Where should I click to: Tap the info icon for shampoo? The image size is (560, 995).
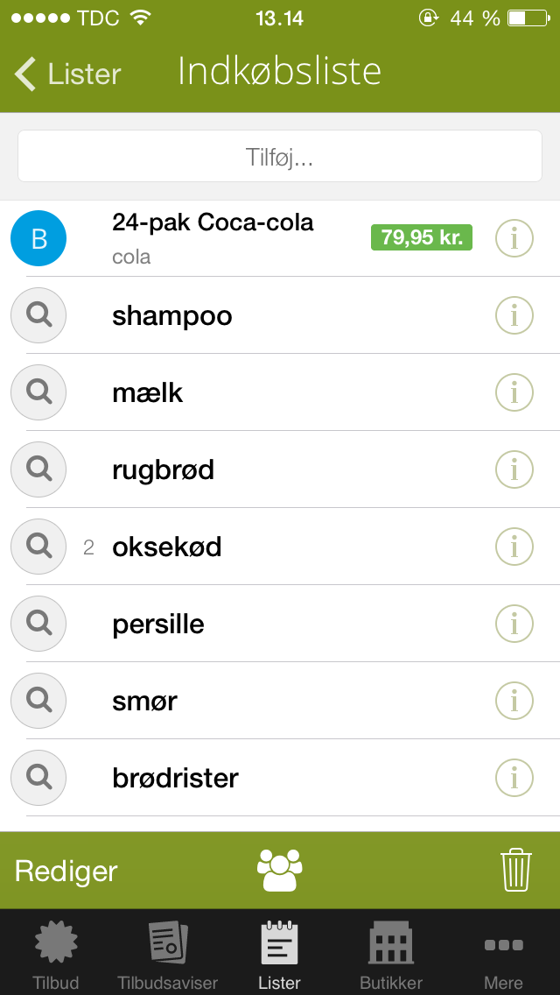[x=514, y=315]
